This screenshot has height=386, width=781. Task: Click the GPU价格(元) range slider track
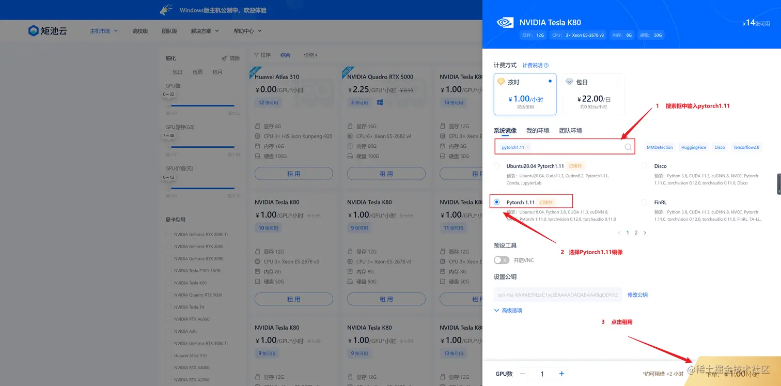201,189
